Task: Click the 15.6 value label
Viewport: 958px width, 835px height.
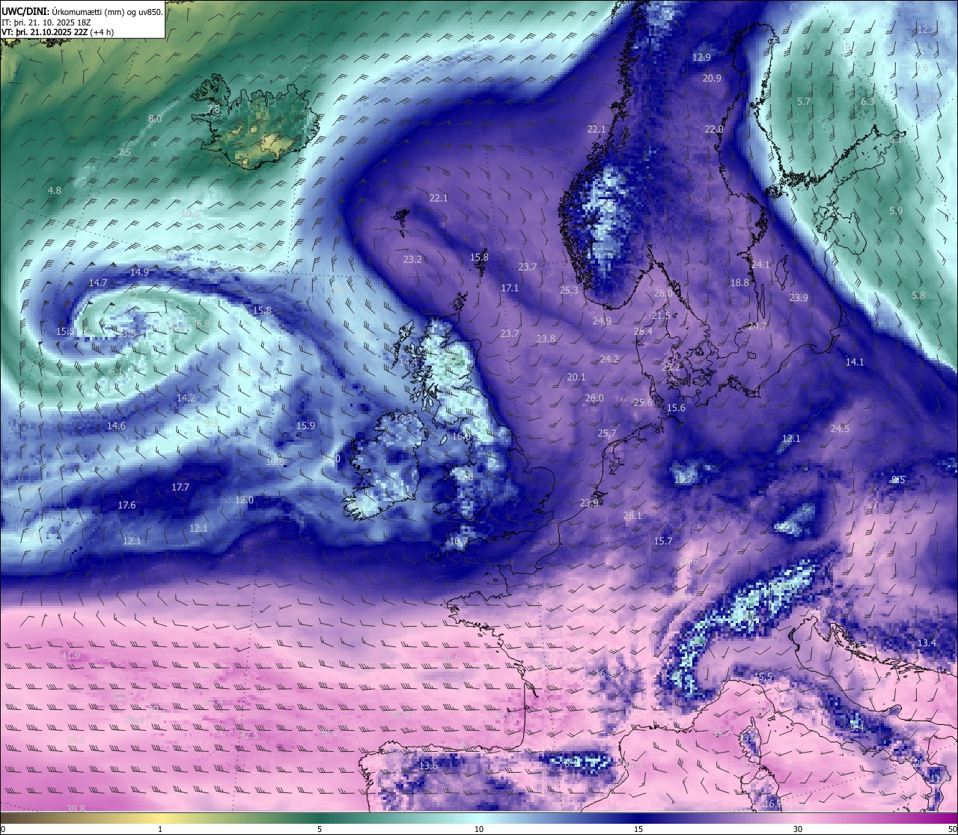Action: tap(676, 408)
